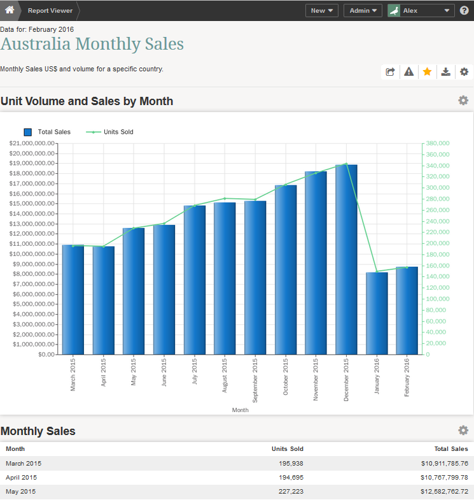Viewport: 474px width, 500px height.
Task: Click the Home icon in the top bar
Action: [x=9, y=10]
